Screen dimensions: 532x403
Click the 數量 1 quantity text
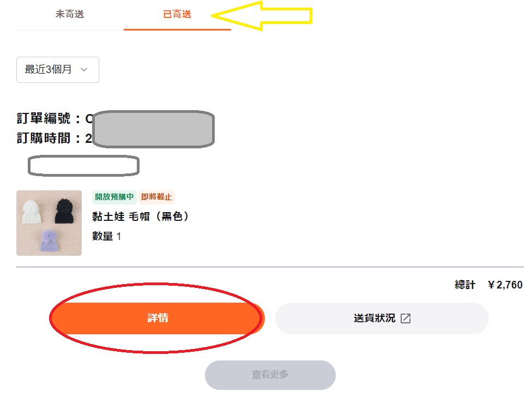pyautogui.click(x=106, y=236)
